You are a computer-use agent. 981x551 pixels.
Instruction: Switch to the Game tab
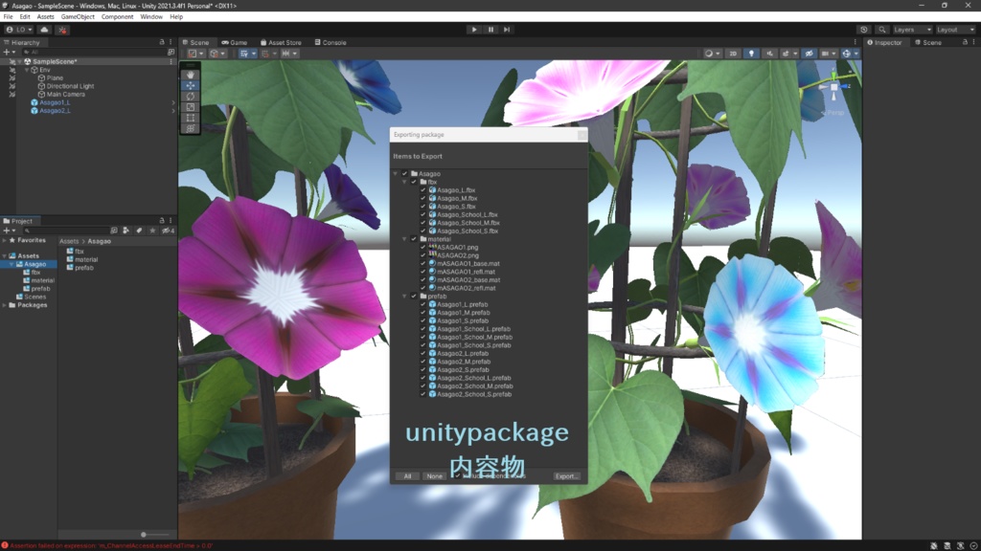click(235, 42)
